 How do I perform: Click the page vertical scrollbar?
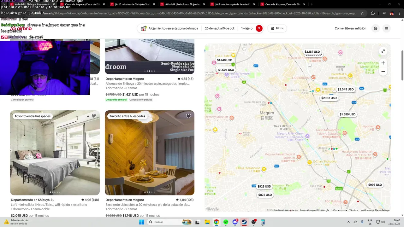coord(402,66)
